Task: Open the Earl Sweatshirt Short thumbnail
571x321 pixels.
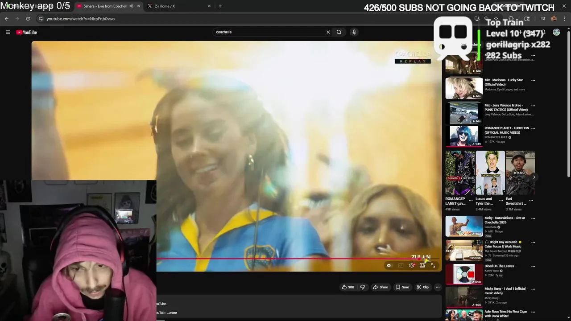Action: 520,173
